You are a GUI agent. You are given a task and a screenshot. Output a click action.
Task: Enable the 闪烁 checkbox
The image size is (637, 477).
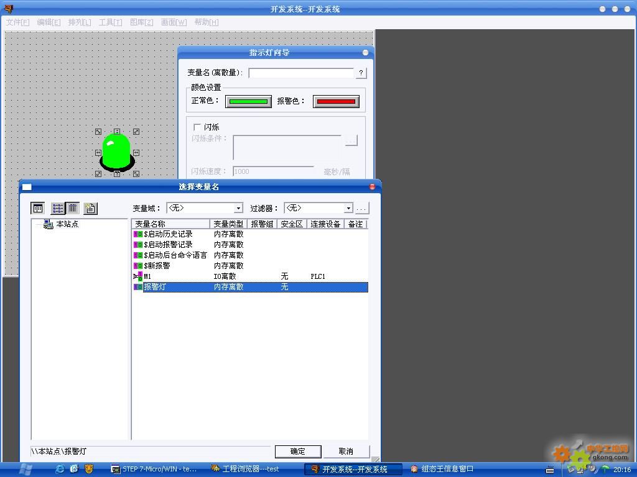pyautogui.click(x=198, y=127)
